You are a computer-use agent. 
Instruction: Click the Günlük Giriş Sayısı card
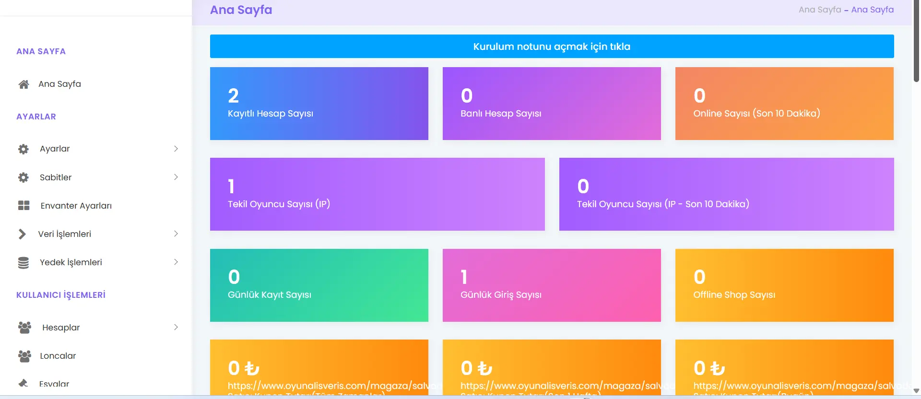(x=552, y=285)
